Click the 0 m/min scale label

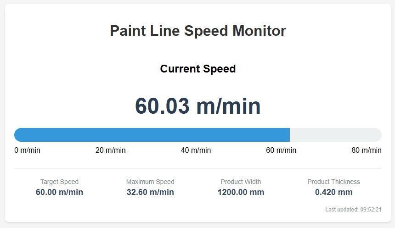pyautogui.click(x=27, y=150)
